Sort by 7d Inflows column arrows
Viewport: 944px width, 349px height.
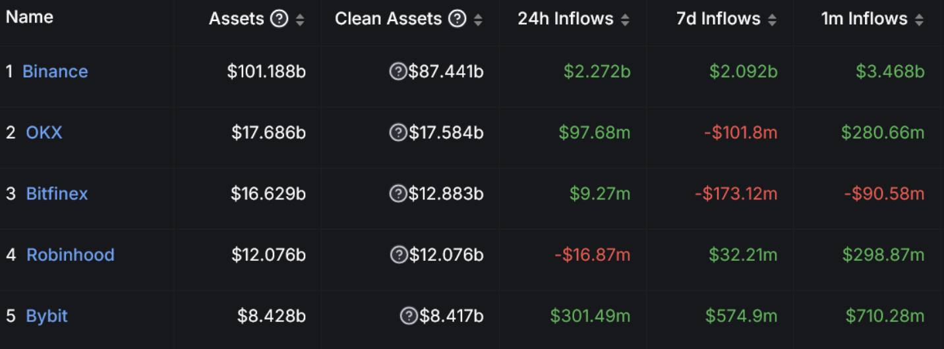click(x=772, y=20)
